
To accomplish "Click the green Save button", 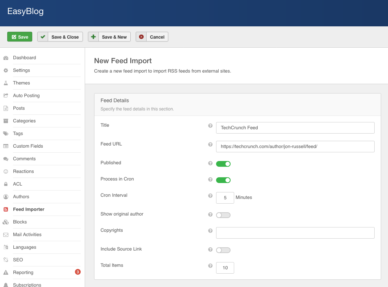I will 20,37.
